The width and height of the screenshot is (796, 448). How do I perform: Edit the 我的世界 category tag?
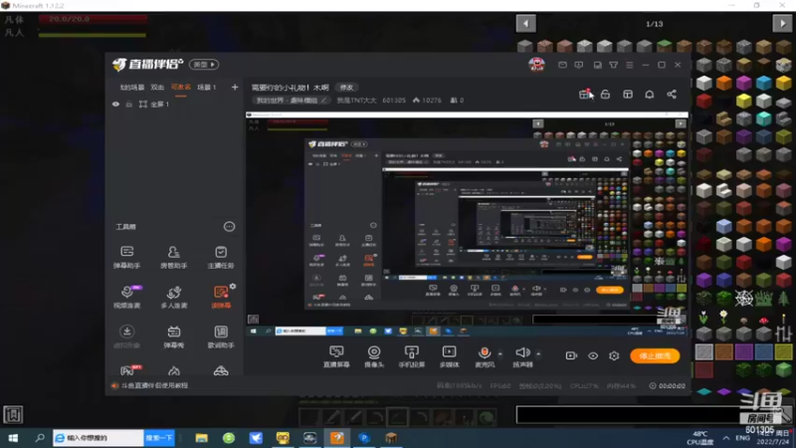292,101
